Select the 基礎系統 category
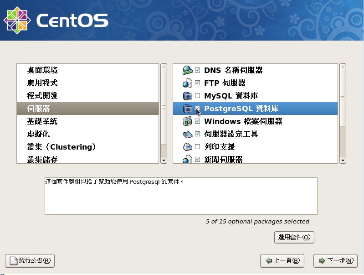This screenshot has height=275, width=364. (x=88, y=121)
